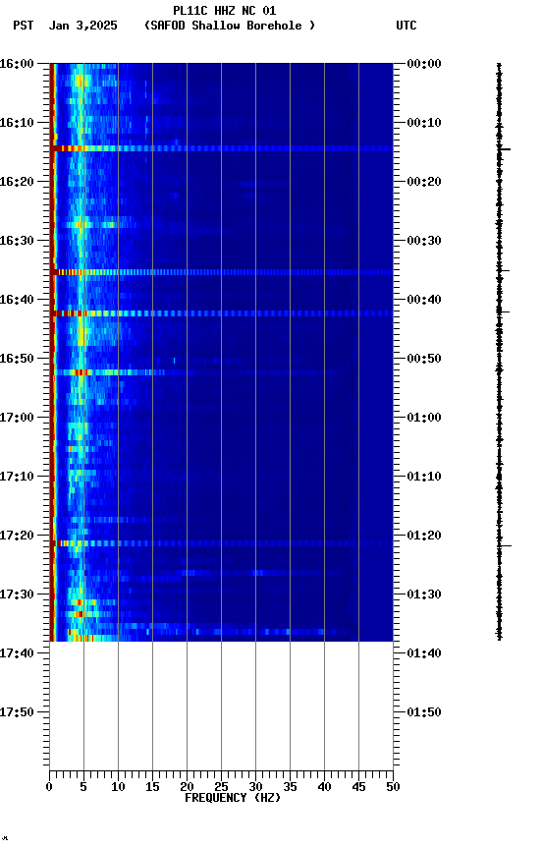Click the 01:20 UTC time label
The width and height of the screenshot is (542, 849).
coord(424,536)
